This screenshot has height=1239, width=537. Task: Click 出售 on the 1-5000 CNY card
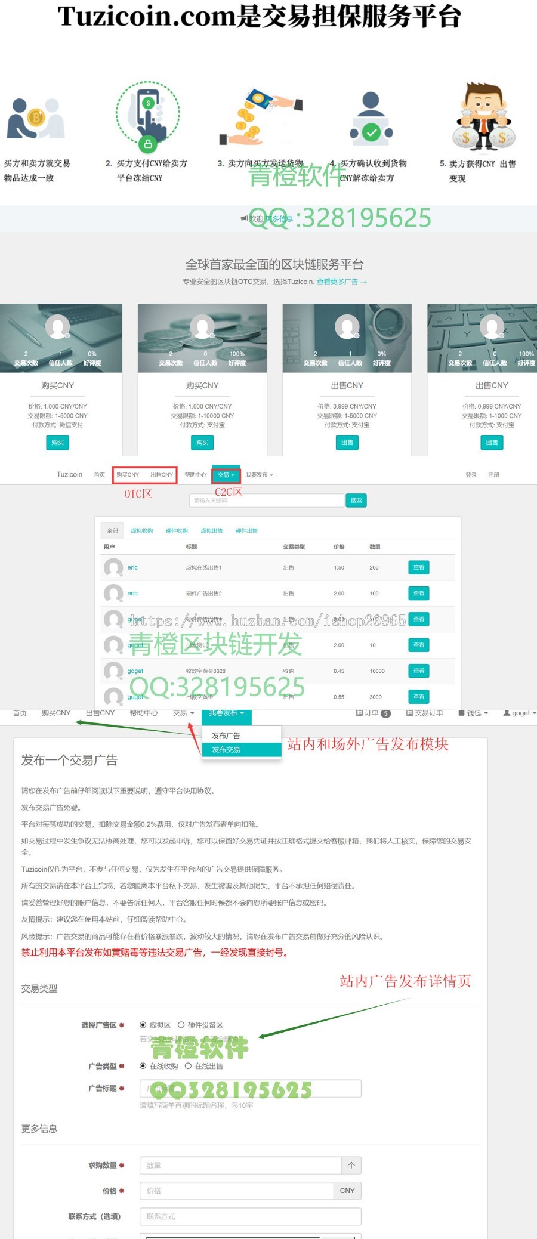point(347,443)
